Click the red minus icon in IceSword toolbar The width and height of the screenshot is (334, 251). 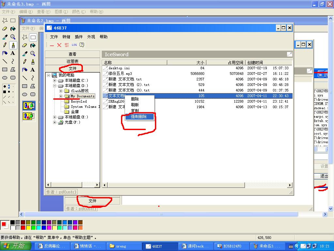[52, 45]
